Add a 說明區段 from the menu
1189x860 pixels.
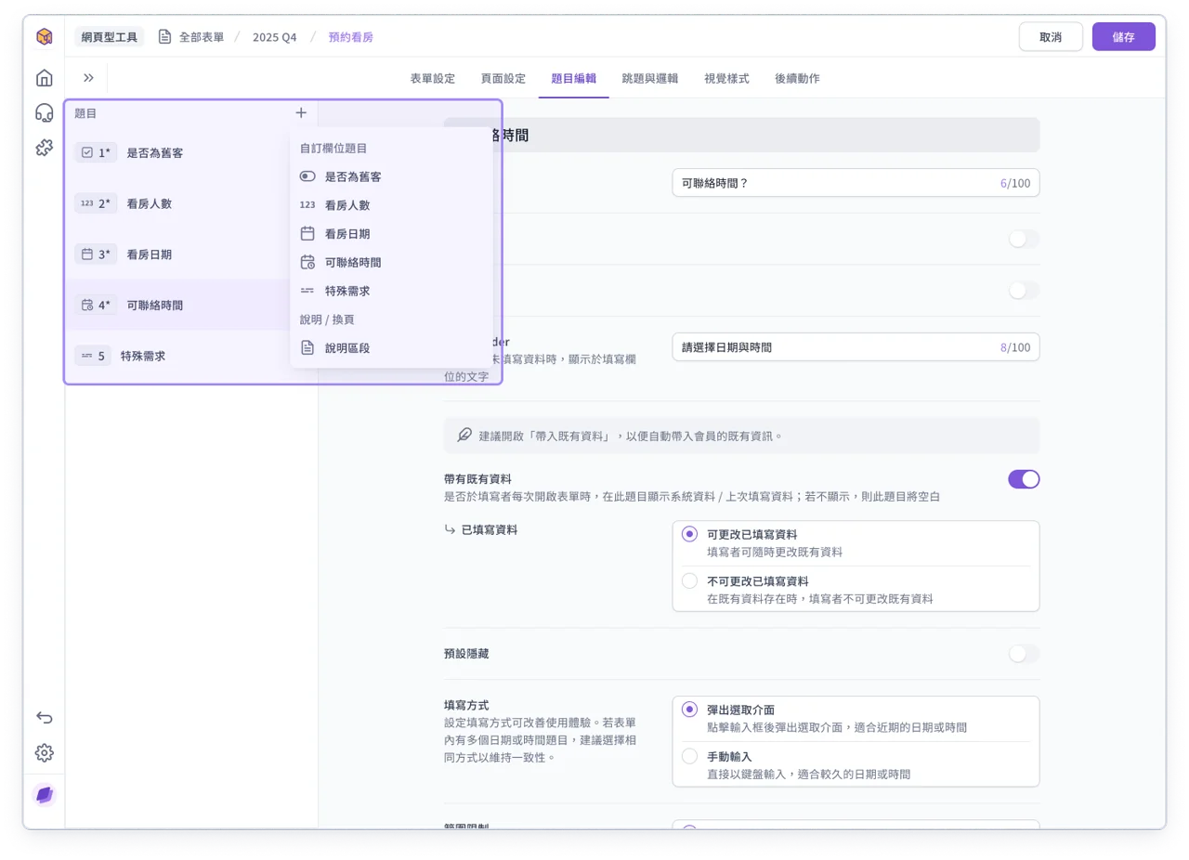391,348
